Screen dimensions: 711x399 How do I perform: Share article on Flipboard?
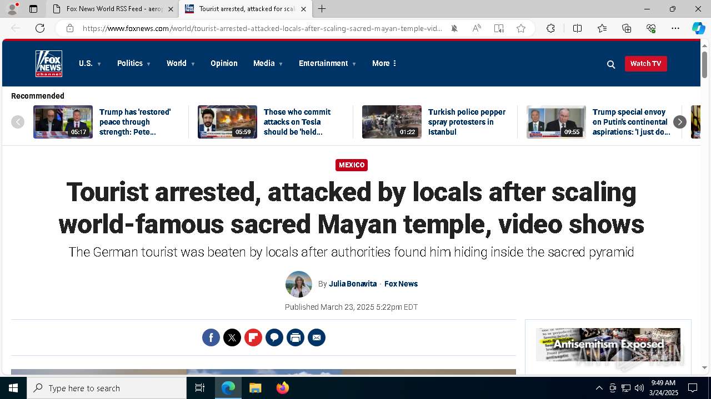tap(253, 337)
